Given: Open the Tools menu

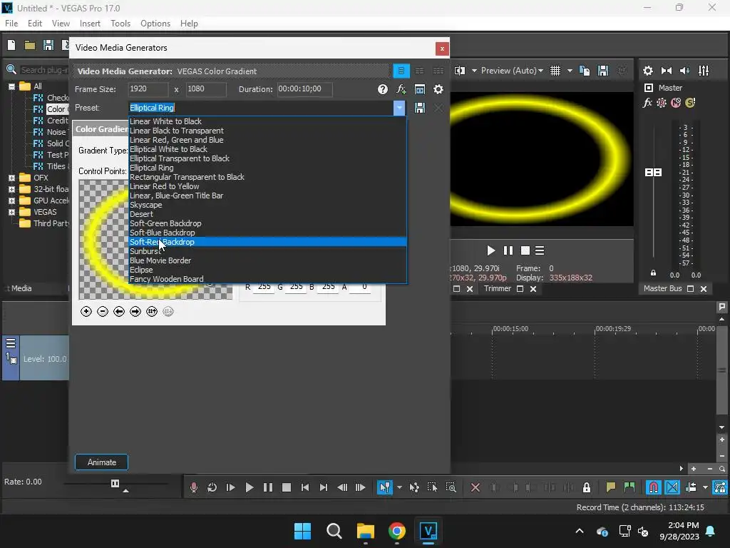Looking at the screenshot, I should click(120, 24).
